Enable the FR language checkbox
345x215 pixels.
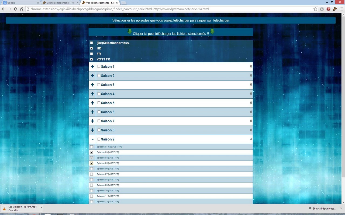91,54
